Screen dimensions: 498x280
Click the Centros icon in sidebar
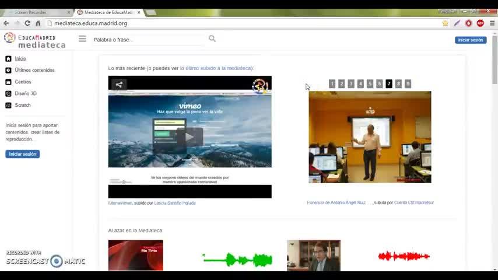pyautogui.click(x=8, y=82)
